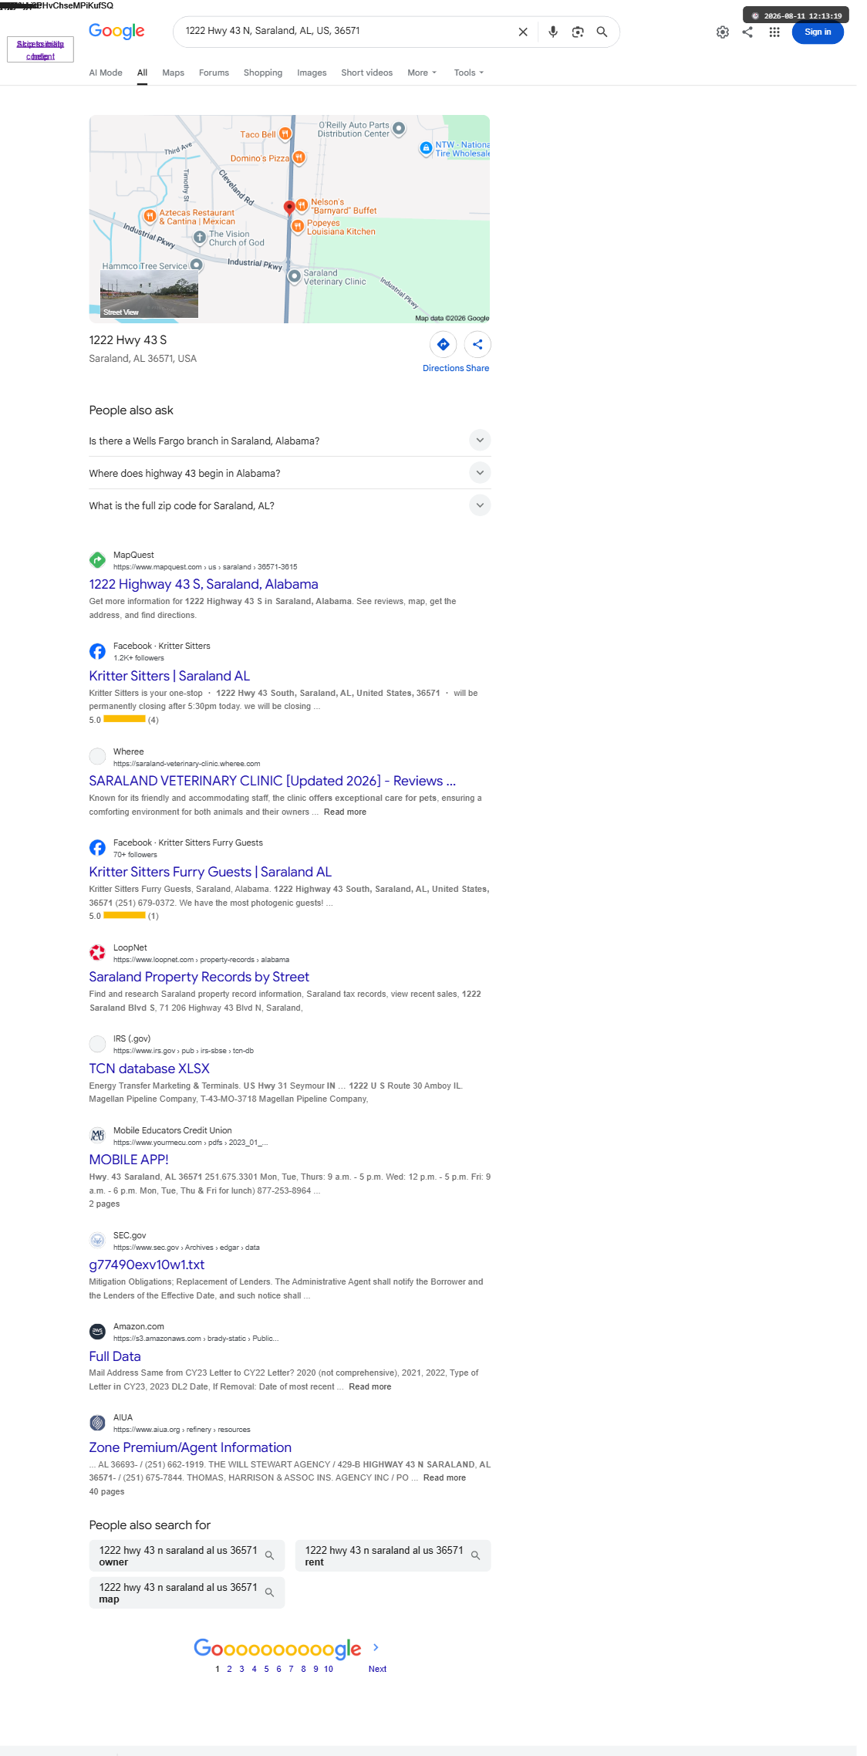Switch to the Maps tab
This screenshot has width=867, height=1756.
[x=173, y=73]
